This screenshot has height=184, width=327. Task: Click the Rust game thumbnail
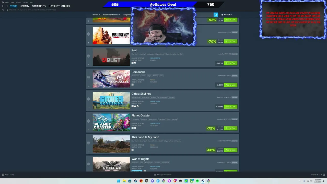coord(111,57)
